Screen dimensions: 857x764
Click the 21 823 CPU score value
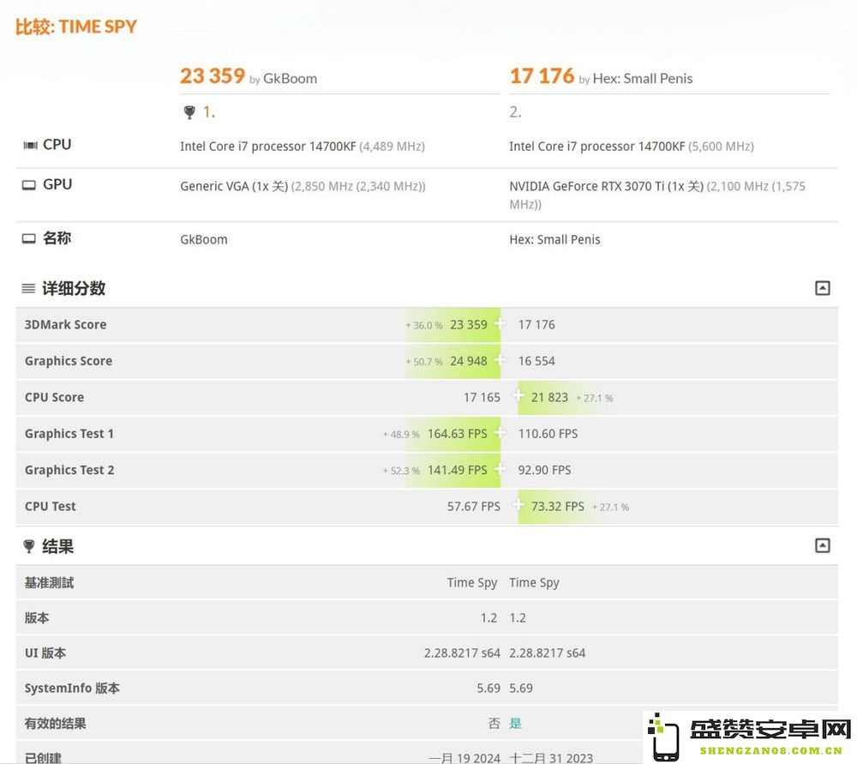tap(549, 398)
